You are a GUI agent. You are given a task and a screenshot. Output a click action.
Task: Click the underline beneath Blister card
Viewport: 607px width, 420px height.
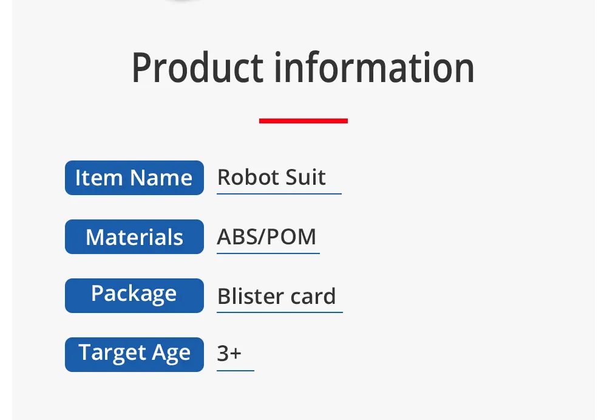point(279,312)
